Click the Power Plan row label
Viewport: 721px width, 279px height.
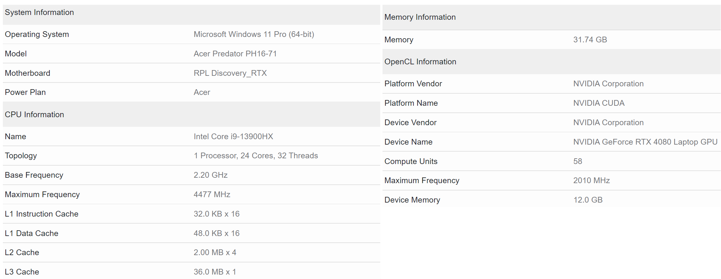point(25,92)
